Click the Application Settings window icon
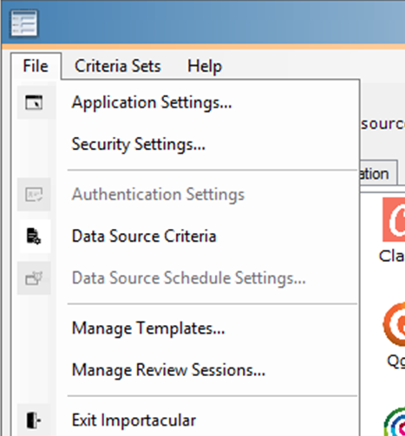 coord(34,102)
